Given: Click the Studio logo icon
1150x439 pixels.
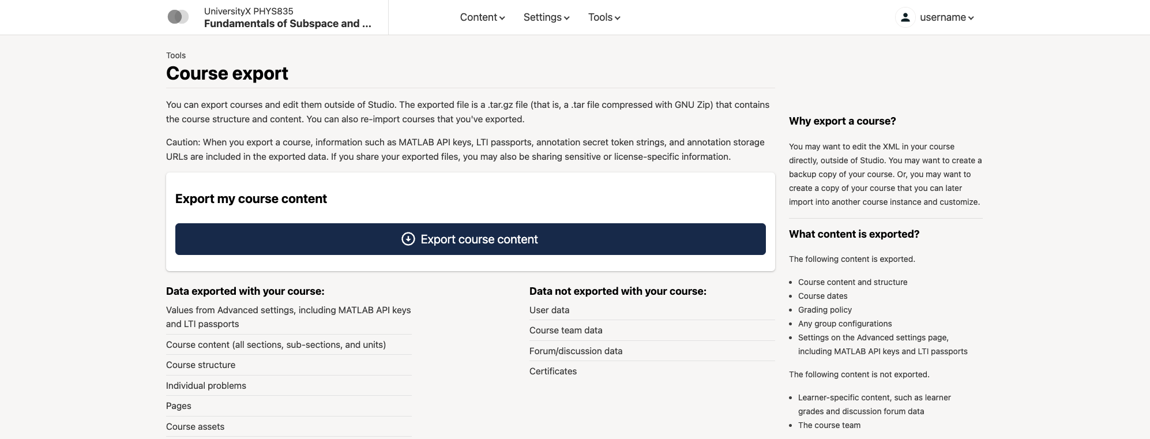Looking at the screenshot, I should tap(178, 17).
